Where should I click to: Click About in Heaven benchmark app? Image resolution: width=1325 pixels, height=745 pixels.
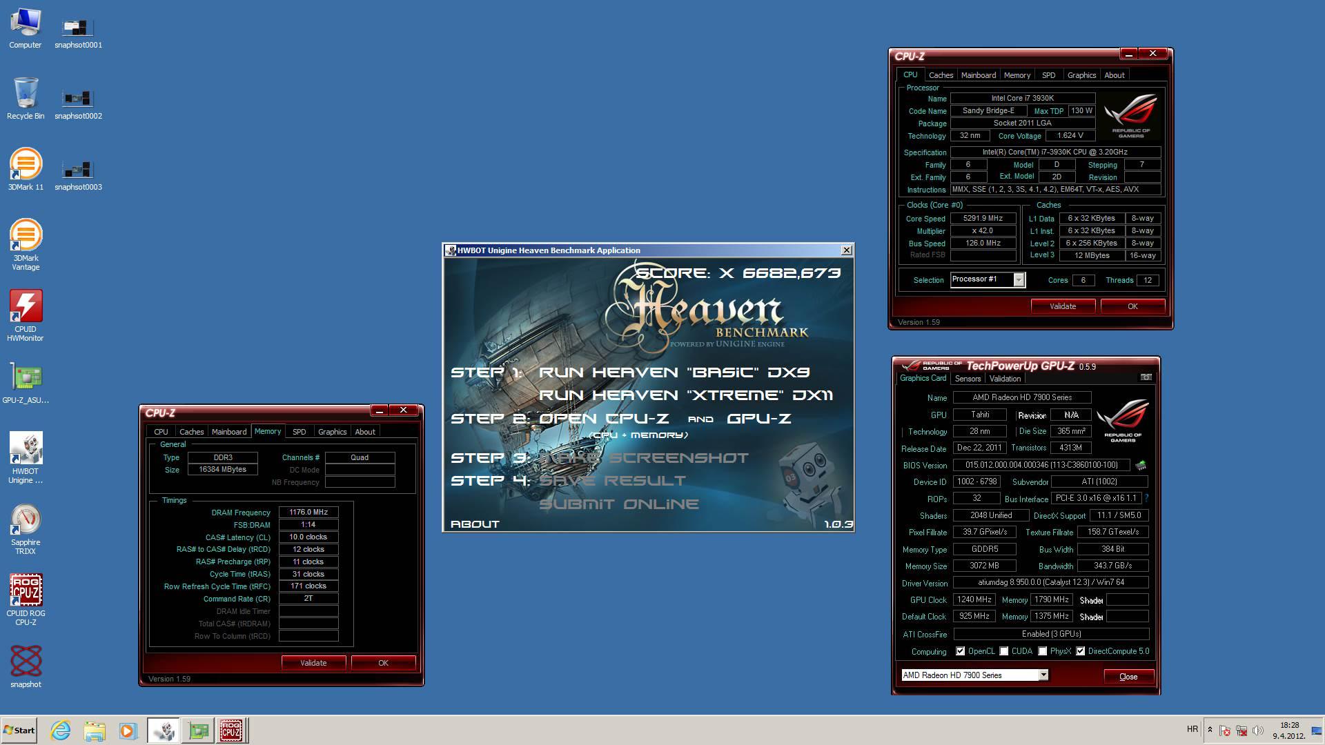click(x=475, y=524)
